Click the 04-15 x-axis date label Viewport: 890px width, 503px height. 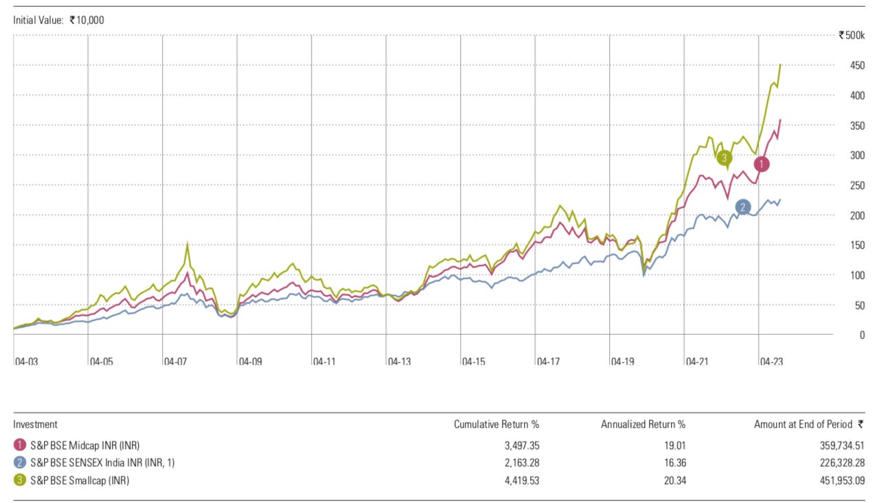pos(474,361)
